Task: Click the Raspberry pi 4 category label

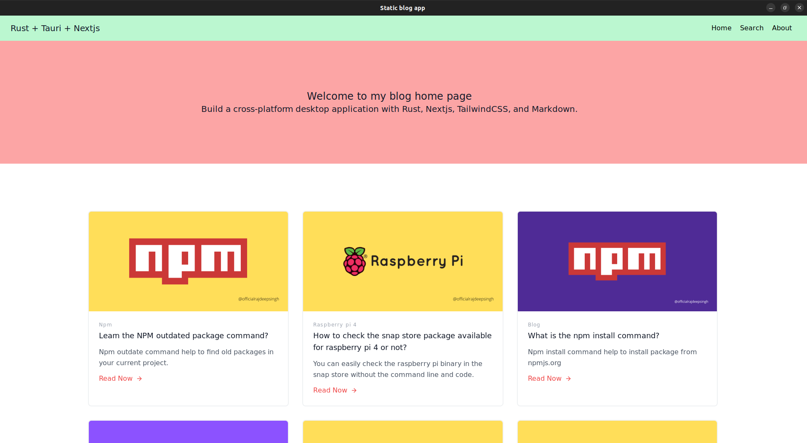Action: [x=335, y=324]
